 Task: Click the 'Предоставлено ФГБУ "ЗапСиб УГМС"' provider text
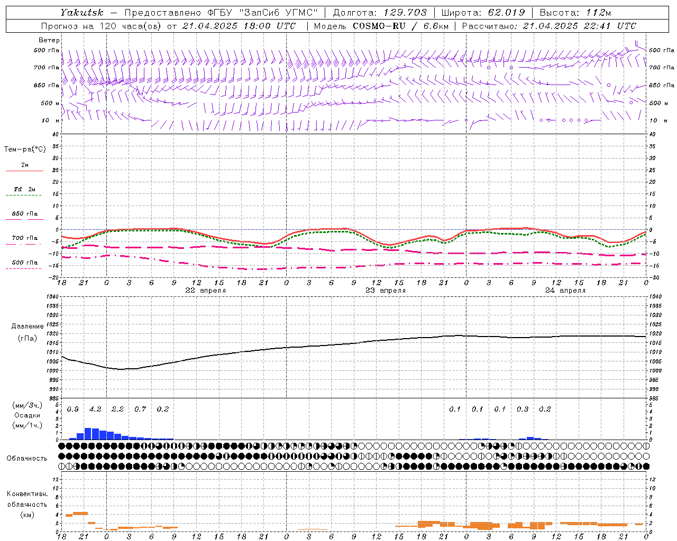pos(220,13)
